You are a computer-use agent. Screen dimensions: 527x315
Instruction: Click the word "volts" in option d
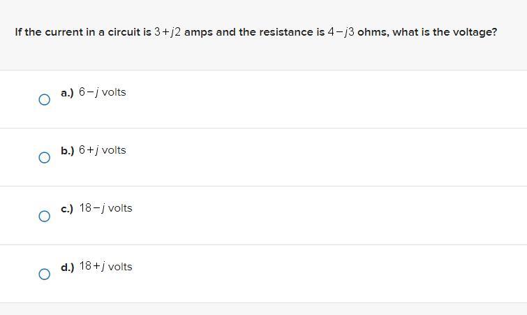click(120, 267)
